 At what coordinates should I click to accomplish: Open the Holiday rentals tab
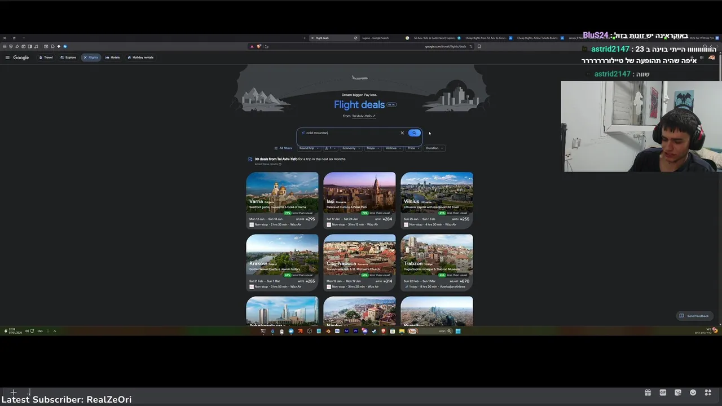[x=140, y=58]
